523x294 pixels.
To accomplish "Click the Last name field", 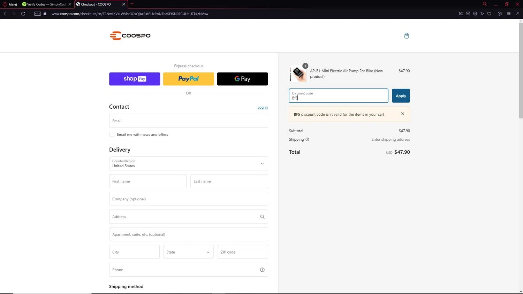I will point(229,181).
